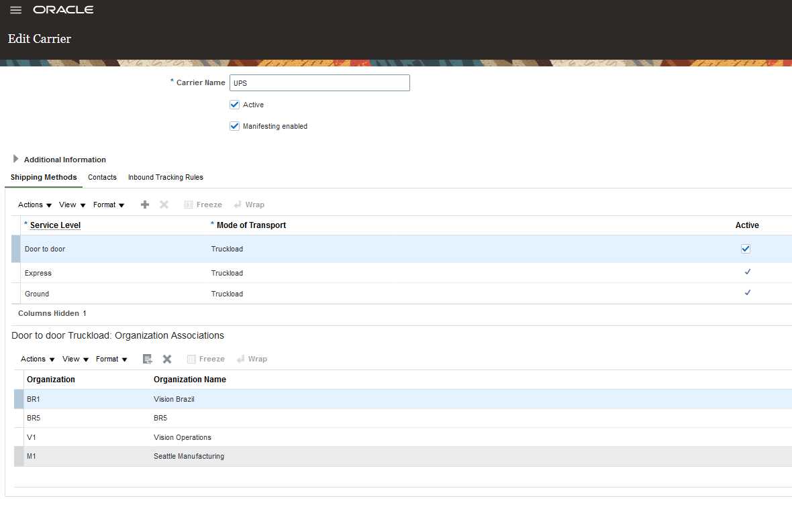Screen dimensions: 792x507
Task: Uncheck Active for Door to door row
Action: coord(746,249)
